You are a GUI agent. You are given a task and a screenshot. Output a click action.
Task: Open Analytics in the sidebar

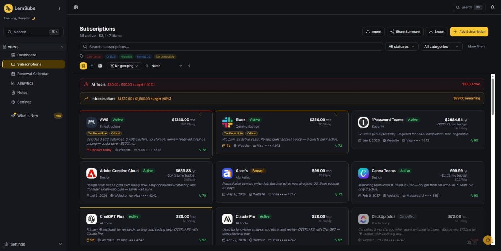pos(25,83)
